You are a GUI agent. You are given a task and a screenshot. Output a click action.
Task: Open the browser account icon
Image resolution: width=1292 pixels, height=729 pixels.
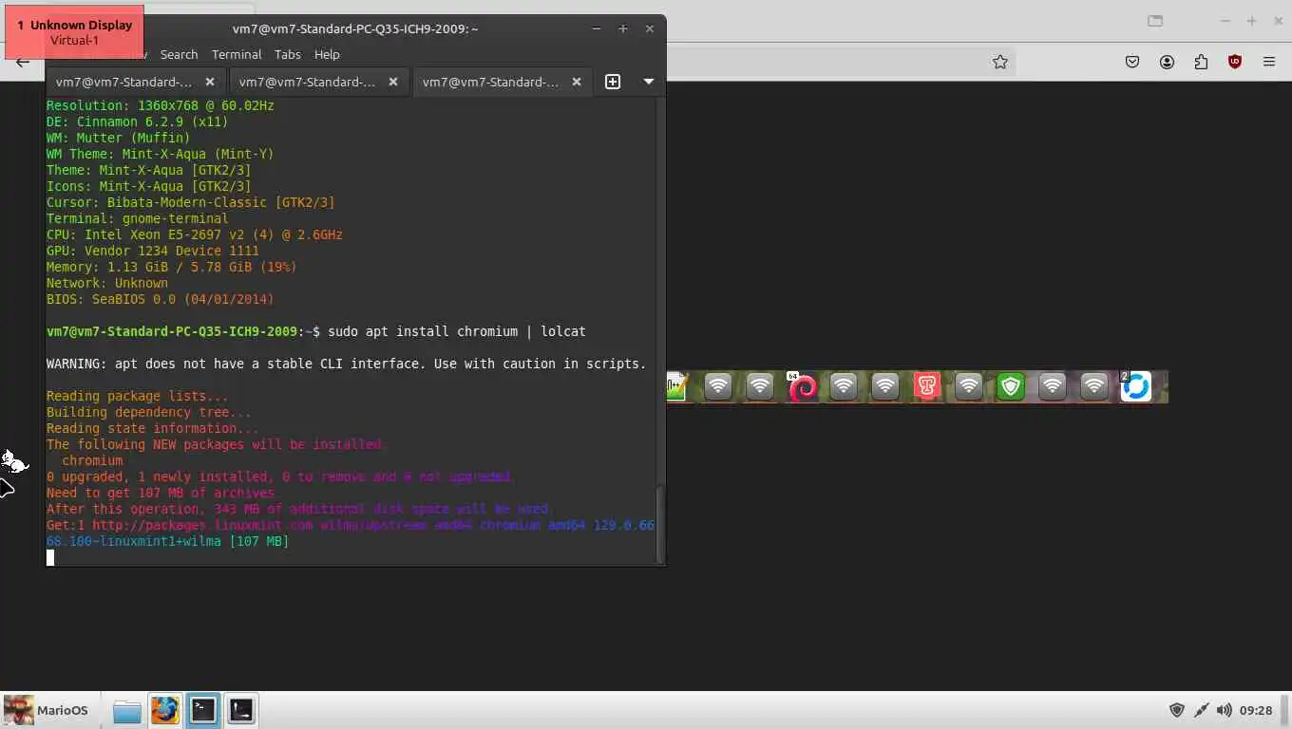coord(1167,62)
